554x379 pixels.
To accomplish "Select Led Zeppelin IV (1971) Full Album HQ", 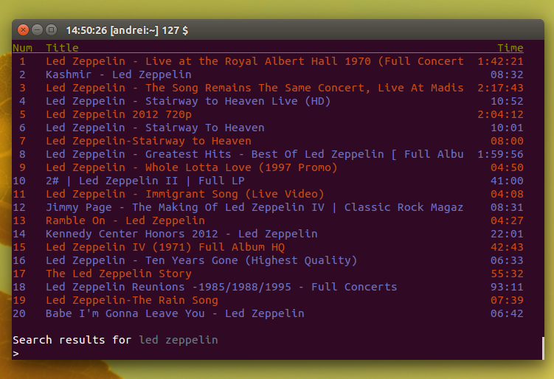I will [165, 247].
